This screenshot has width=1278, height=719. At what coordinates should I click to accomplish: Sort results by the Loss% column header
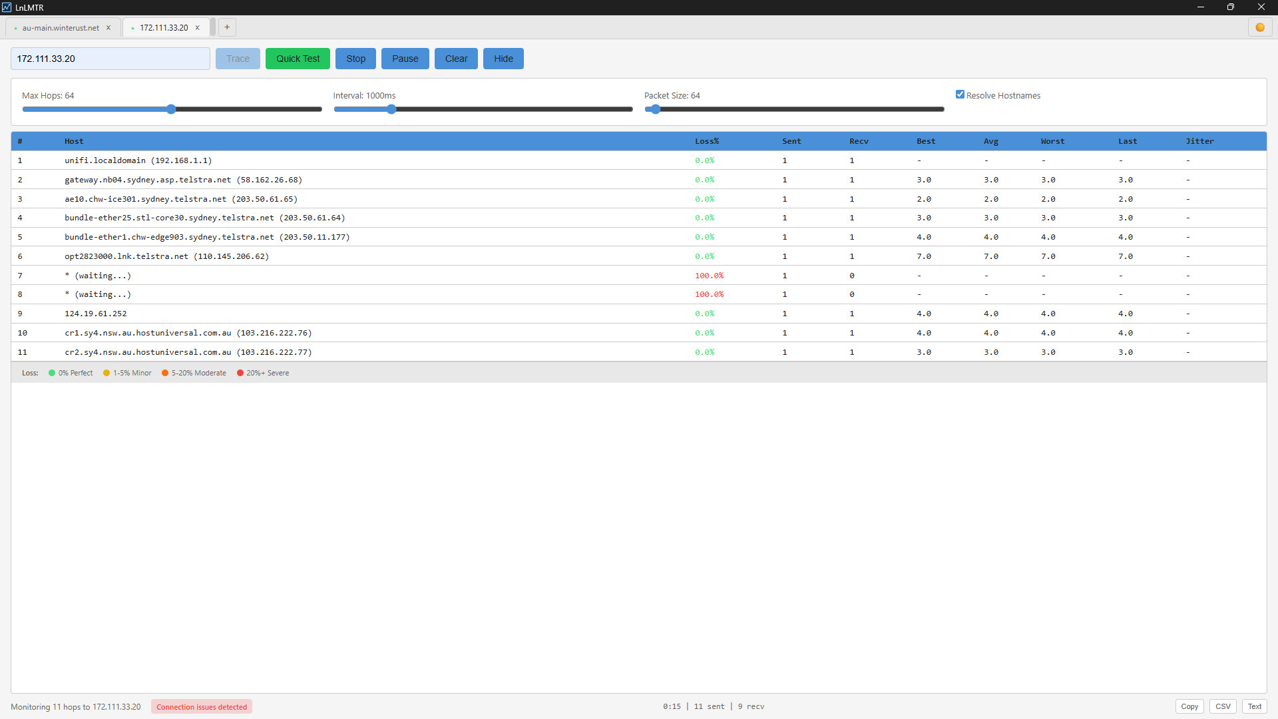coord(707,140)
